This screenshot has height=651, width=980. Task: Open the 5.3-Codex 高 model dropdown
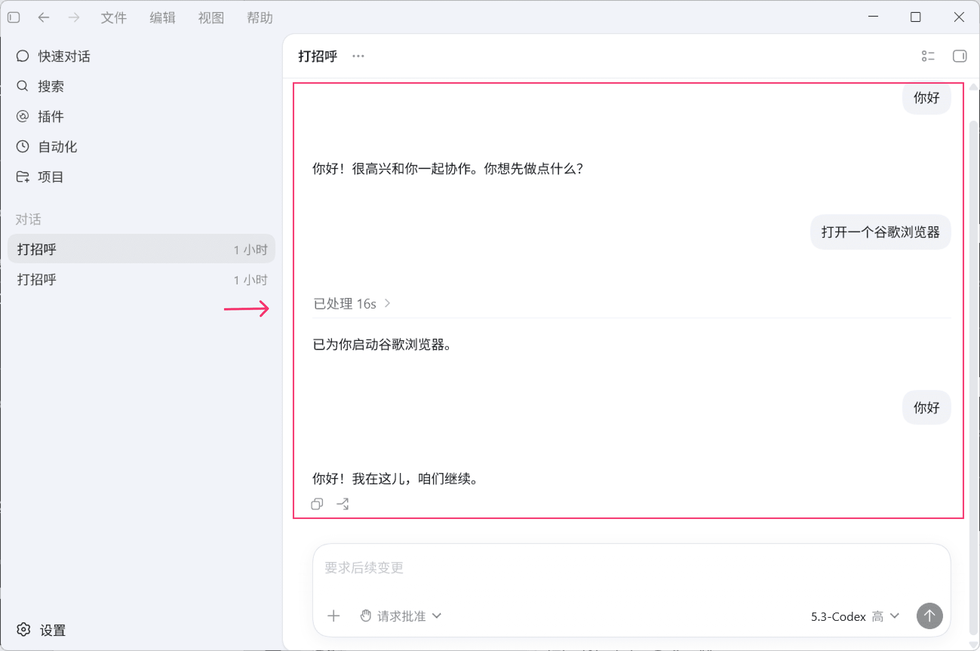pyautogui.click(x=855, y=616)
